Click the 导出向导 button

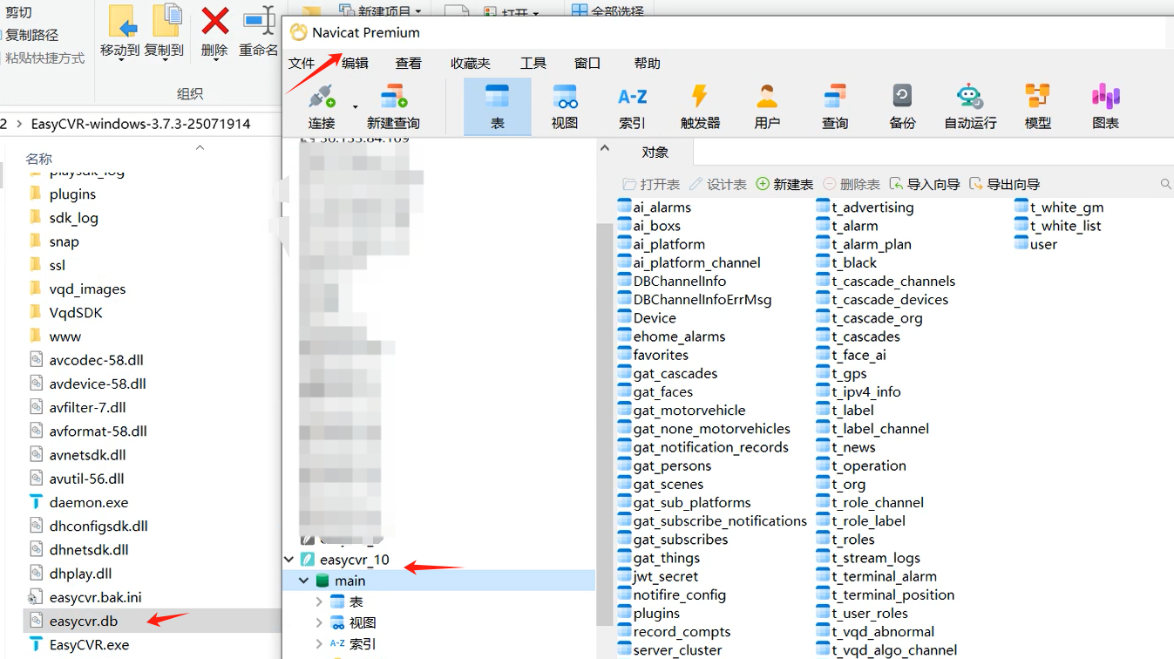tap(1005, 184)
